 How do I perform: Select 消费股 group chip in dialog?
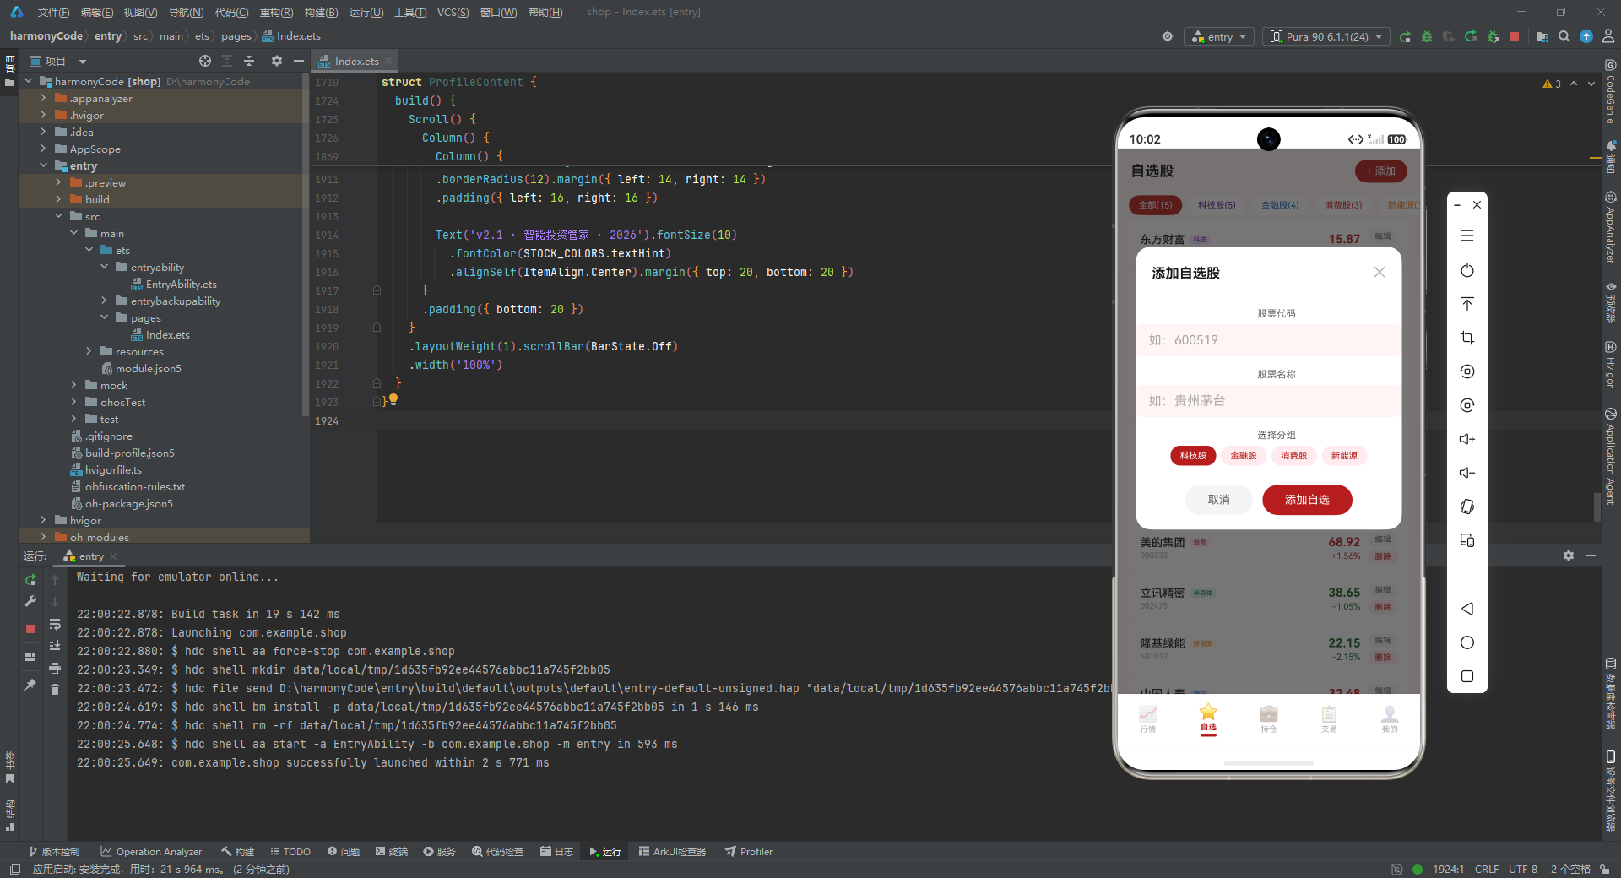click(1293, 456)
